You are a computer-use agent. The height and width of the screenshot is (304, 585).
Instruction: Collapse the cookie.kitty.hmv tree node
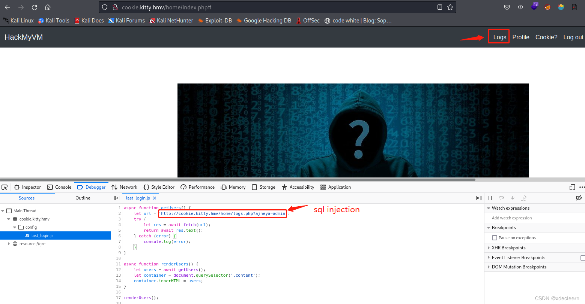click(x=9, y=219)
